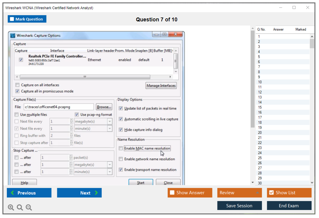The width and height of the screenshot is (319, 218).
Task: Click the question list scroll down arrow
Action: (312, 183)
